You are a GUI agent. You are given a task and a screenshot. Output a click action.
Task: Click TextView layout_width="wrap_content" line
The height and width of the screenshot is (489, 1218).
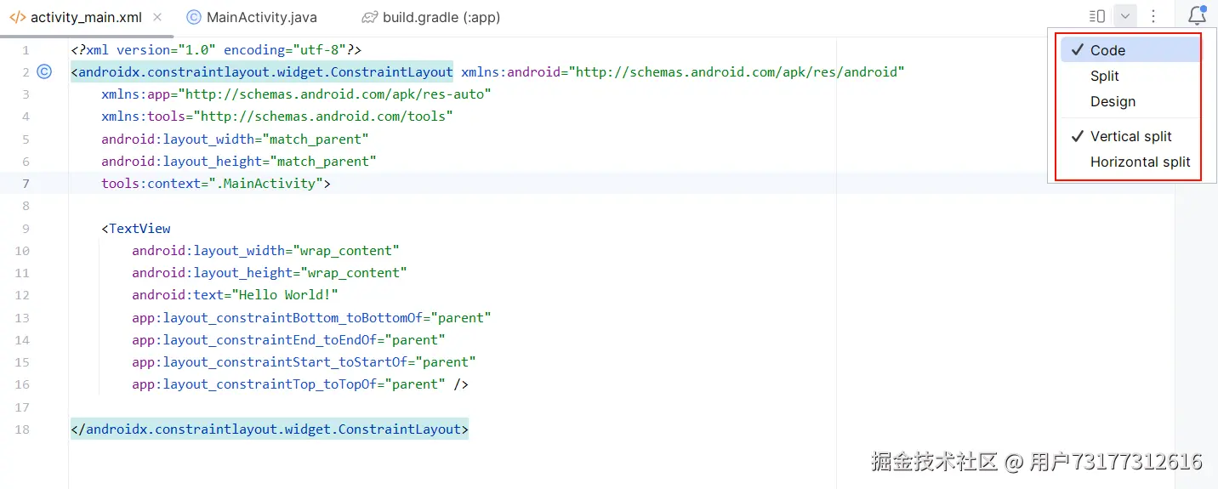(x=265, y=250)
